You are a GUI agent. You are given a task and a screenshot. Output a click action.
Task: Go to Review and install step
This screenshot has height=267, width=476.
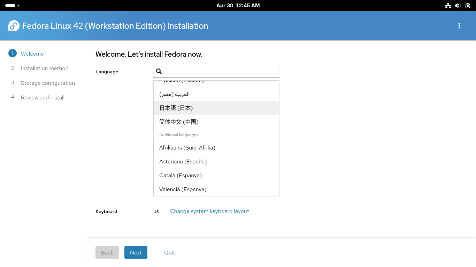[43, 97]
